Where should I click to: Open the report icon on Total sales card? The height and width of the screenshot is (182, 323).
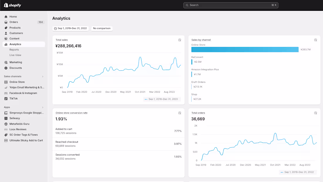point(180,40)
